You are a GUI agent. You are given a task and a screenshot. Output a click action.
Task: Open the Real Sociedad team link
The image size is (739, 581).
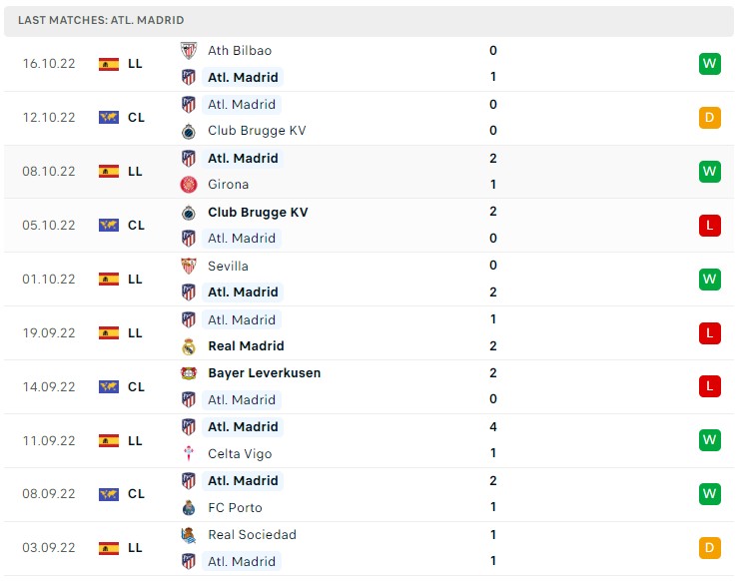click(252, 535)
